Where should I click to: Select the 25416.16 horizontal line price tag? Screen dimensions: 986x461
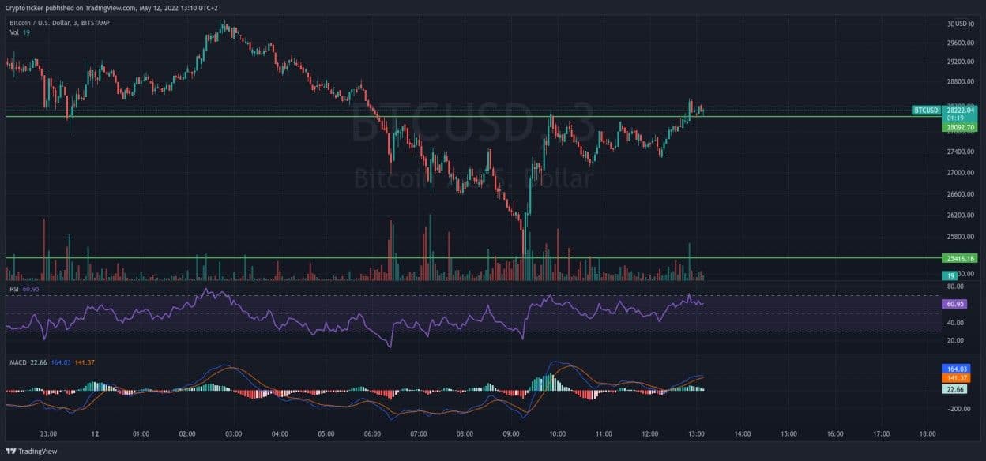pyautogui.click(x=961, y=258)
